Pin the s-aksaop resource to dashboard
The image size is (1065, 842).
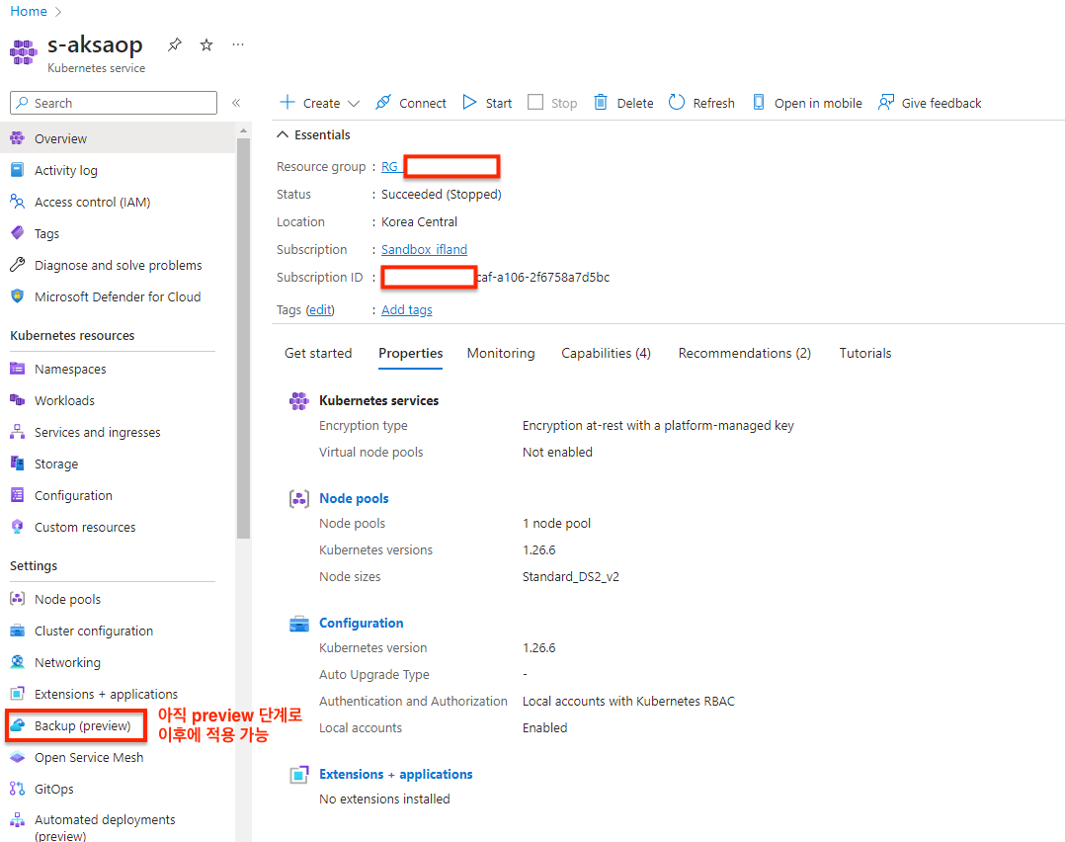click(x=175, y=44)
